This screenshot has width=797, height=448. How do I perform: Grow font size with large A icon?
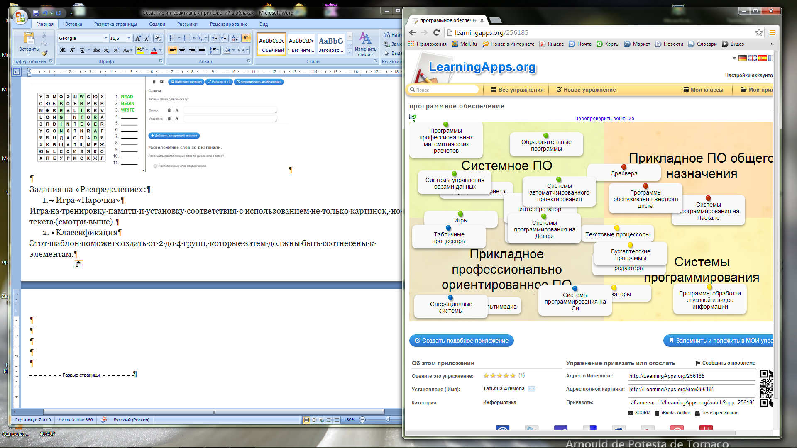(x=138, y=38)
